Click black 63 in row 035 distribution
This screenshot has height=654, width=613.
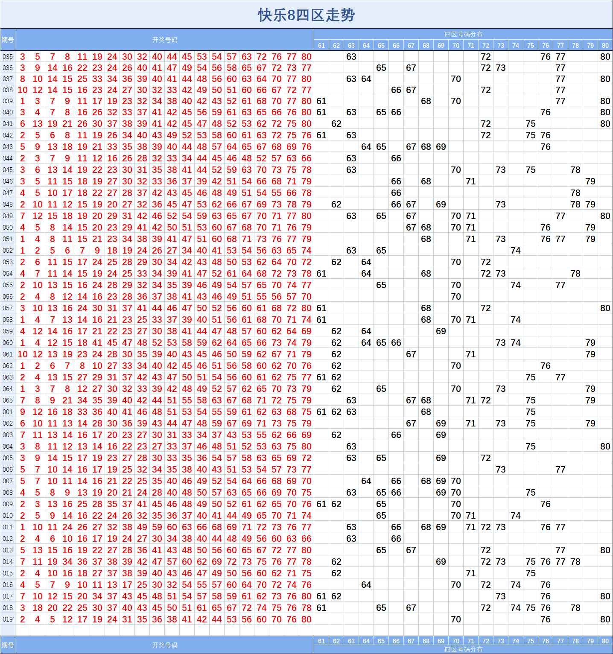351,57
